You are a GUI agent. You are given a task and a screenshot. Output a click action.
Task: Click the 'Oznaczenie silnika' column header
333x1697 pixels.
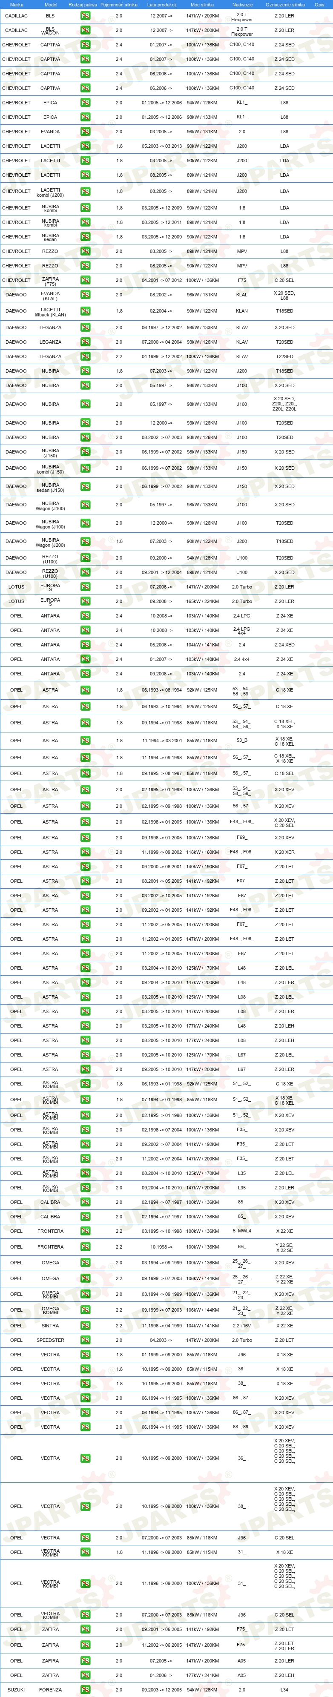point(285,5)
